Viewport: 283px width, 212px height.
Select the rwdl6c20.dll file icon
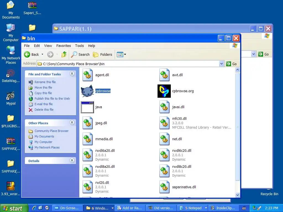(164, 155)
